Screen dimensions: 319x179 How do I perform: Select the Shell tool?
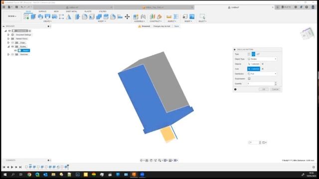[92, 16]
